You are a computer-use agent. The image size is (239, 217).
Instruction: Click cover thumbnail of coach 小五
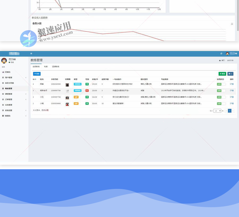pyautogui.click(x=67, y=98)
